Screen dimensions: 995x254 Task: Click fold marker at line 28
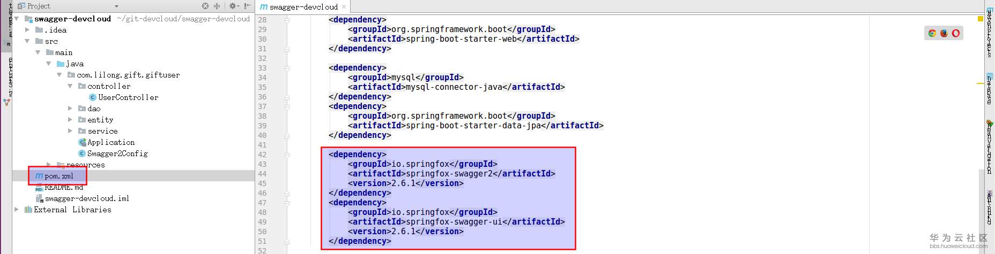287,20
